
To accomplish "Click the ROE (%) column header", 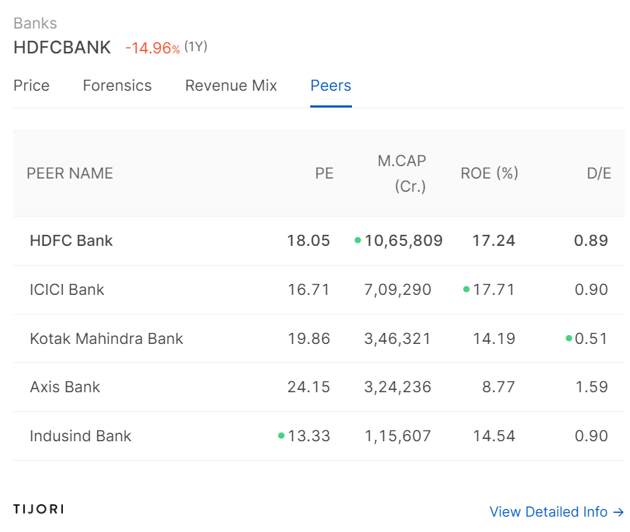I will pyautogui.click(x=490, y=173).
